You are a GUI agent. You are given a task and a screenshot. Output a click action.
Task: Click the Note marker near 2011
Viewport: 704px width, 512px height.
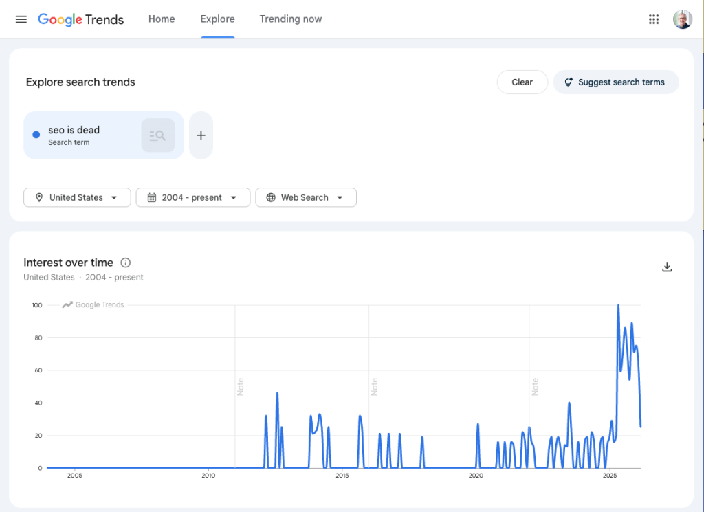click(x=241, y=386)
